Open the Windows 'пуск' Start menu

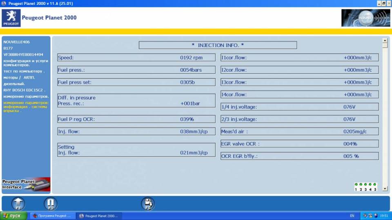click(x=14, y=216)
